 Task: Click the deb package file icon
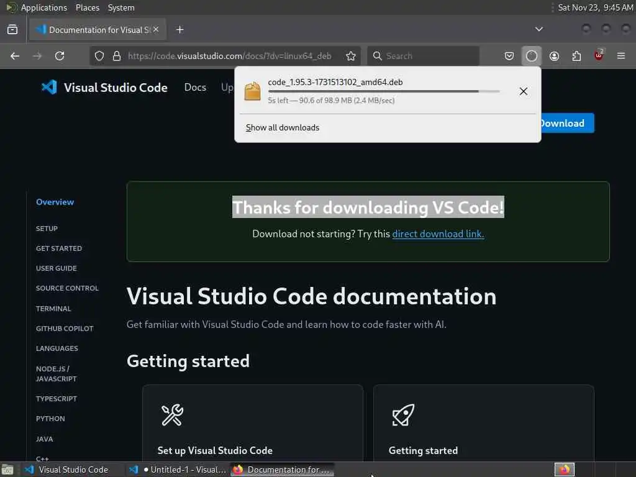252,91
